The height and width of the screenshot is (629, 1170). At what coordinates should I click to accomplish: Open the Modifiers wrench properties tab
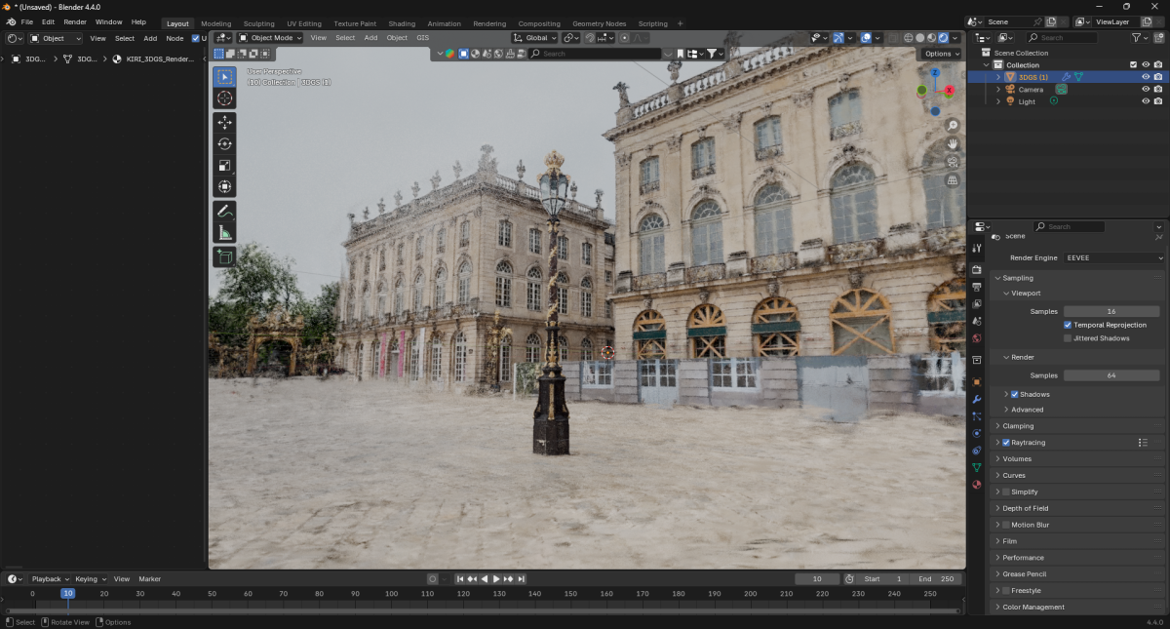977,400
